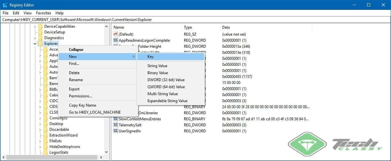Open the View menu
The height and width of the screenshot is (161, 391).
point(28,13)
